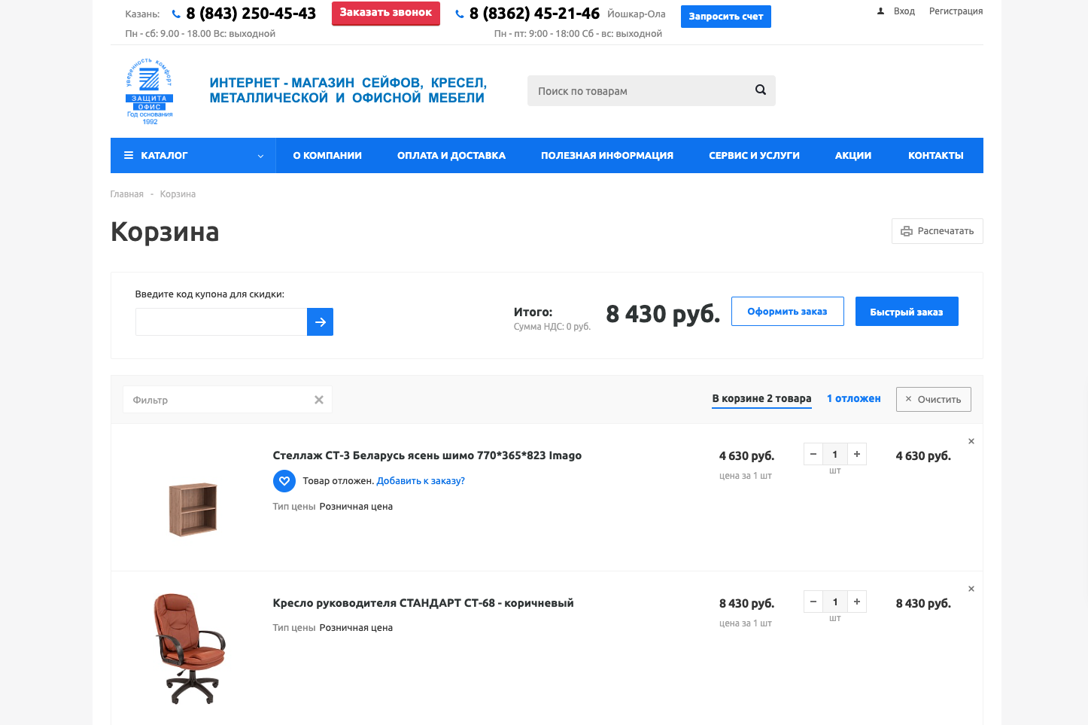Increase Стеллаж quantity with plus
The width and height of the screenshot is (1088, 725).
(x=857, y=454)
